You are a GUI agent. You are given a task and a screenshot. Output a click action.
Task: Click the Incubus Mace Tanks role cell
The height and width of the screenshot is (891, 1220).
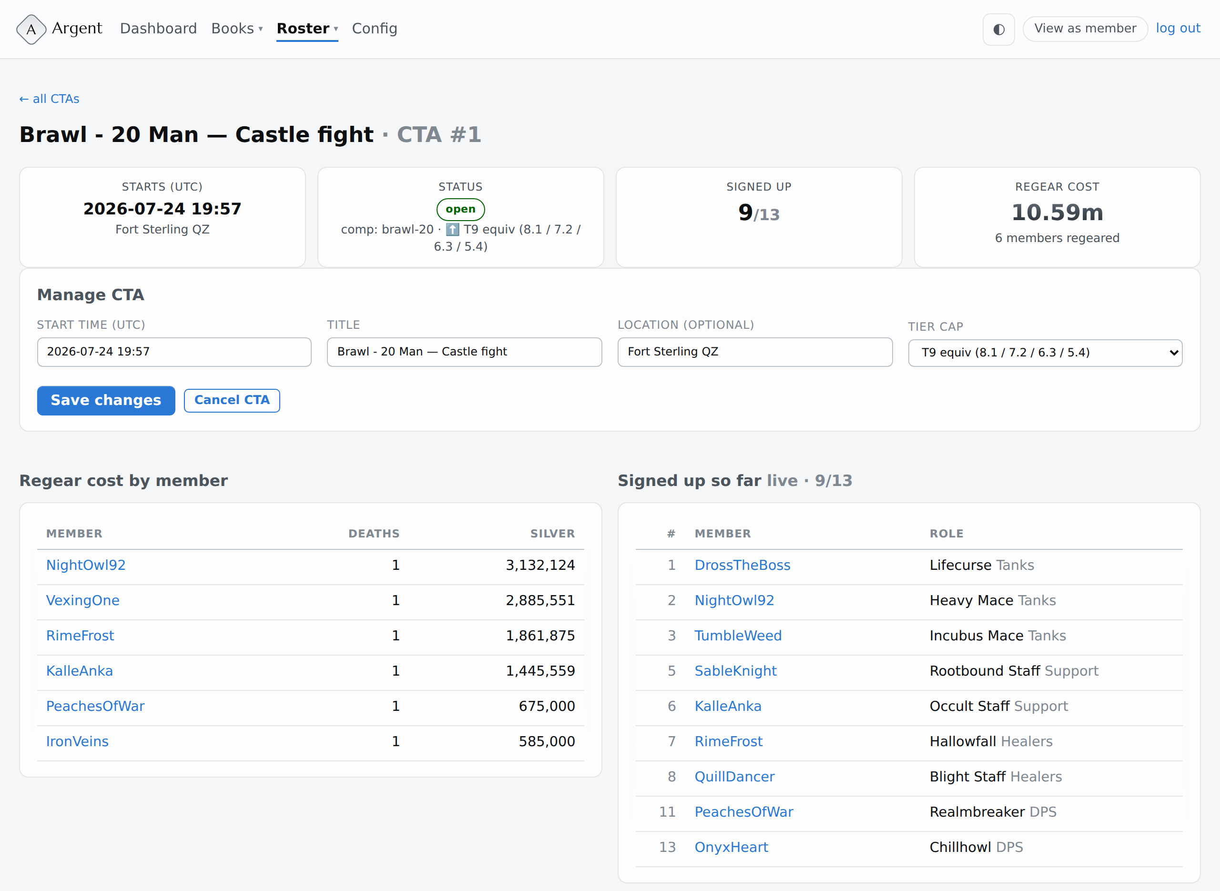click(x=997, y=635)
